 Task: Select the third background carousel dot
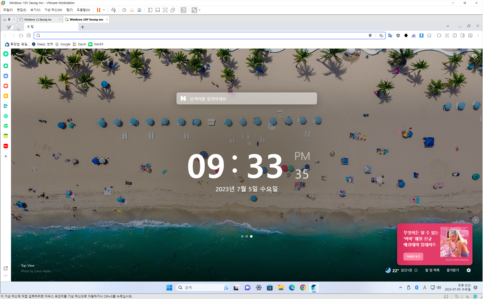click(x=251, y=236)
